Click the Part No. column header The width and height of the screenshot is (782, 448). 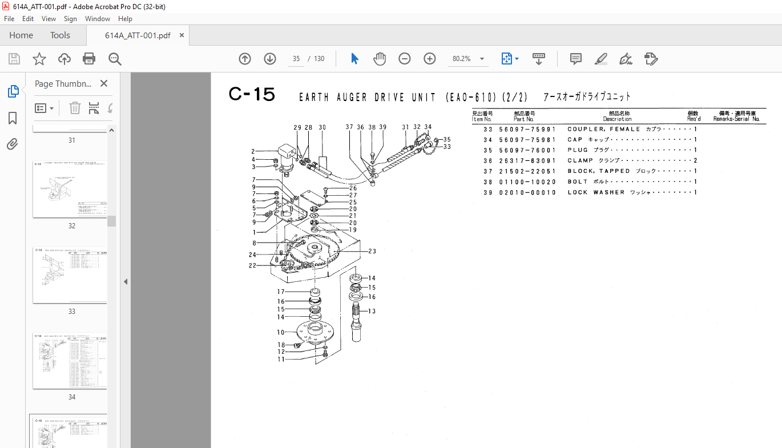point(524,119)
